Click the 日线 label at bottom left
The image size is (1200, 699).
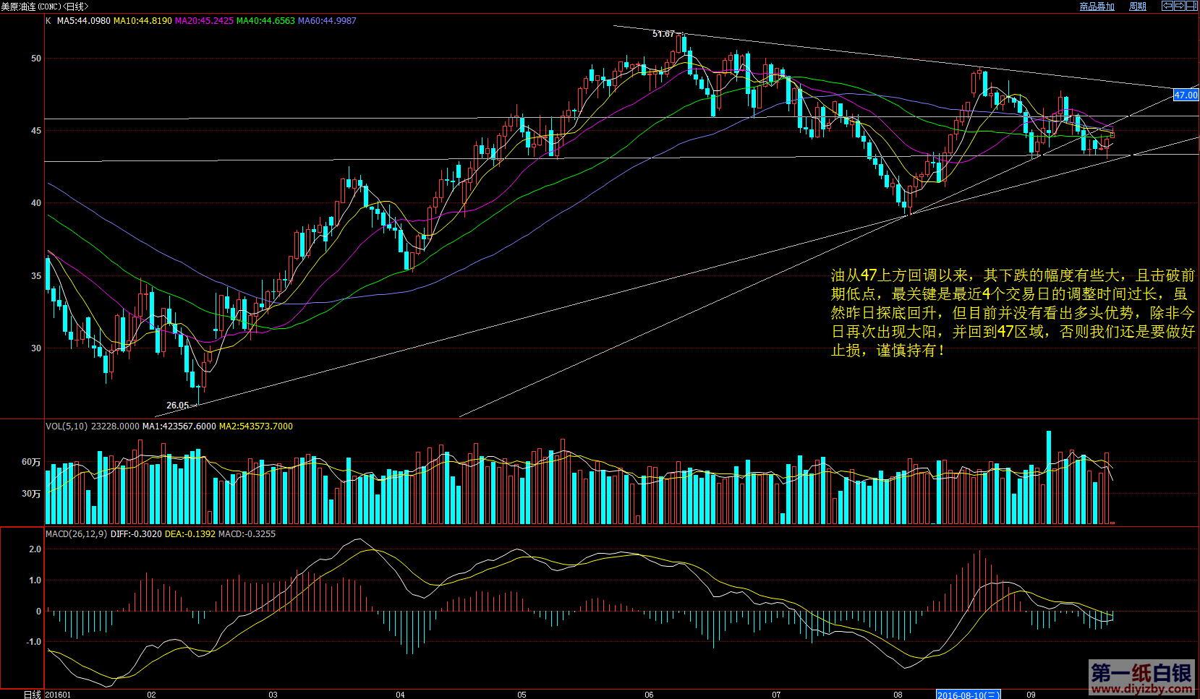pyautogui.click(x=32, y=695)
